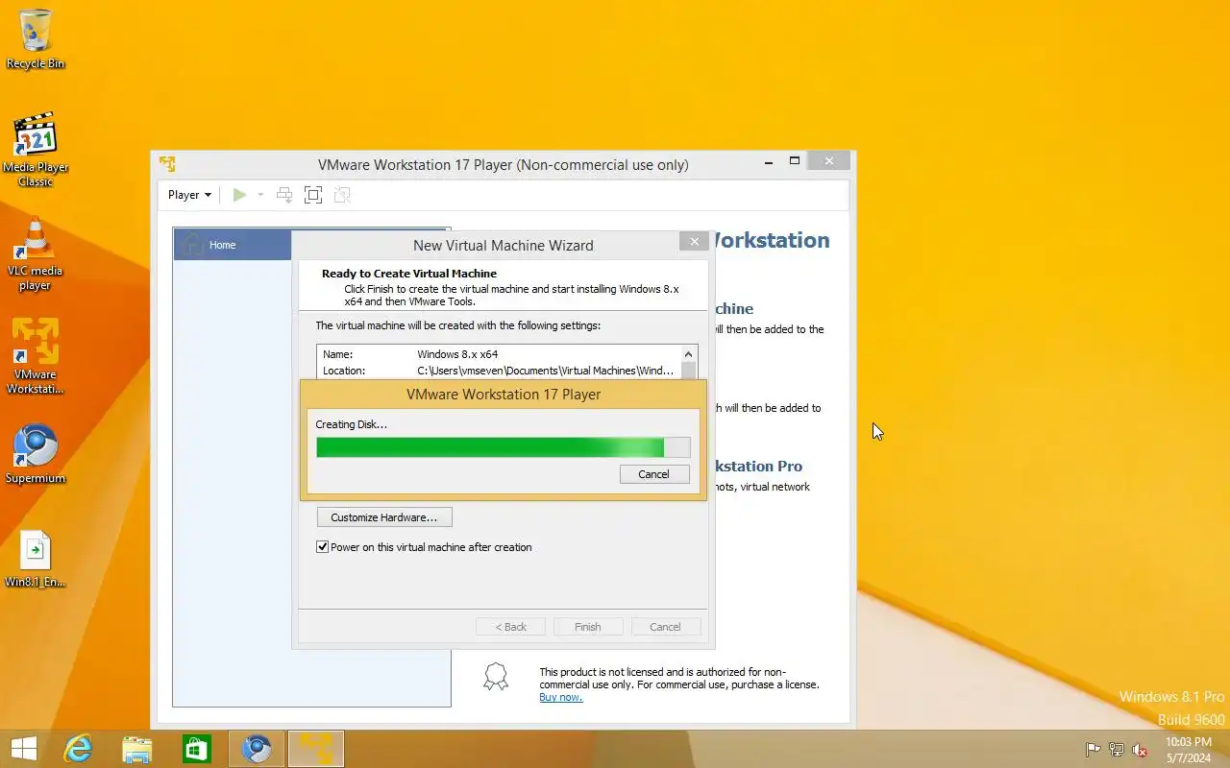This screenshot has width=1230, height=768.
Task: Uncheck Power on this virtual machine after creation
Action: point(323,547)
